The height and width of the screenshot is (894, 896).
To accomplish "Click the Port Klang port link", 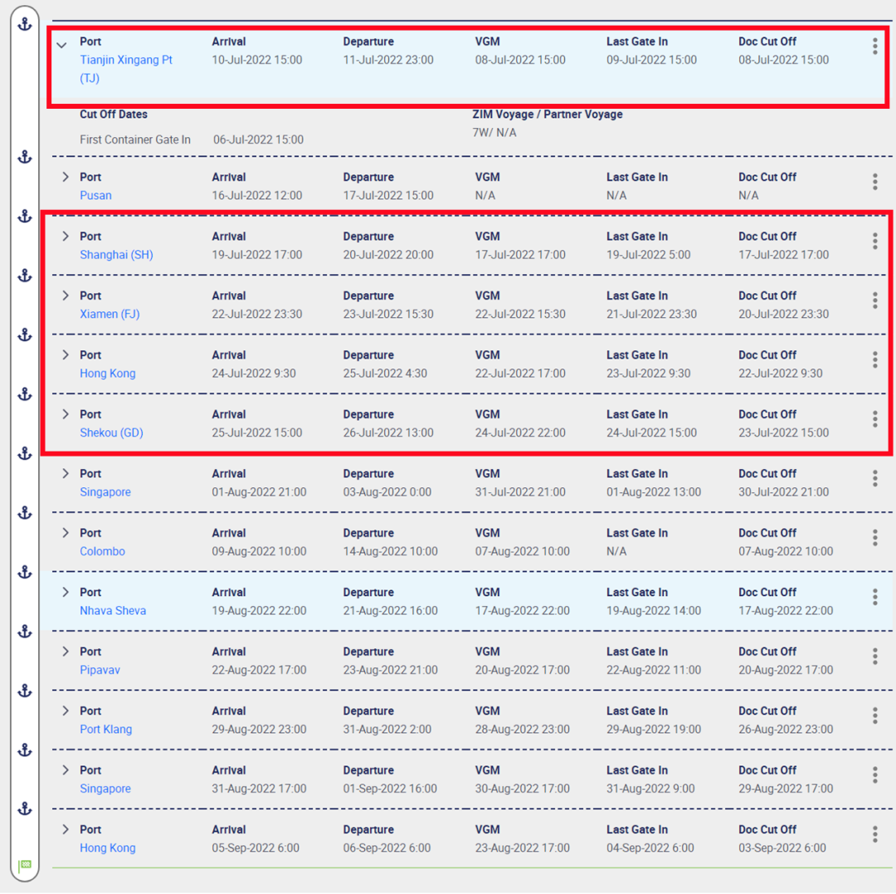I will pyautogui.click(x=105, y=729).
